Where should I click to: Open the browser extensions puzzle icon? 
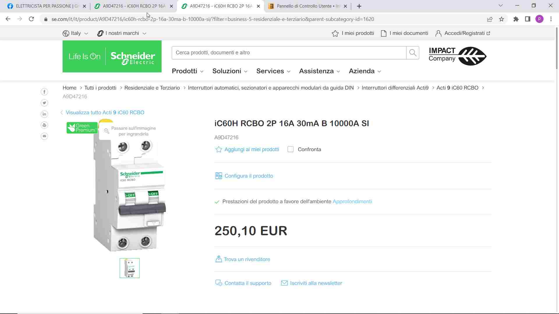[x=516, y=19]
